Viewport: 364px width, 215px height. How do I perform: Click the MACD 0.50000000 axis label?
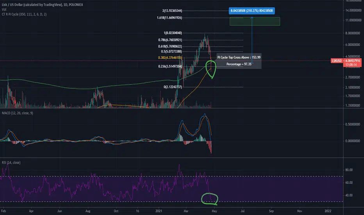353,124
